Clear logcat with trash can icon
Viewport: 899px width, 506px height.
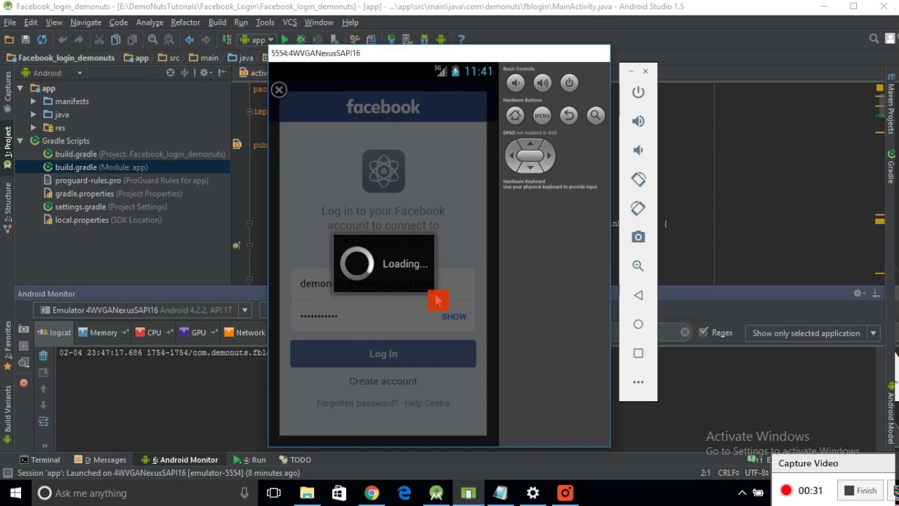44,356
